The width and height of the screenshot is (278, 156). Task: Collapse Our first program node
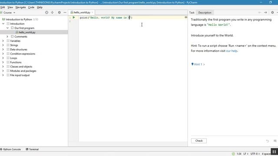[x=7, y=28]
